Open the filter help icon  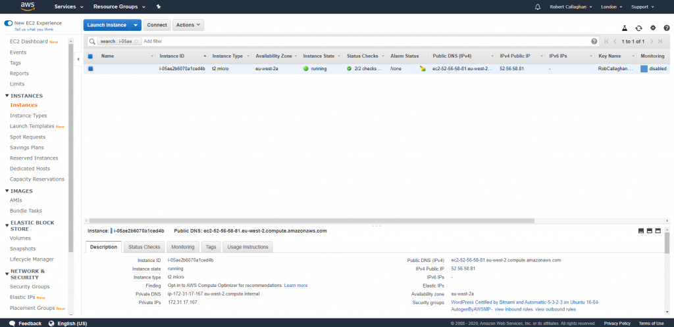pyautogui.click(x=594, y=41)
